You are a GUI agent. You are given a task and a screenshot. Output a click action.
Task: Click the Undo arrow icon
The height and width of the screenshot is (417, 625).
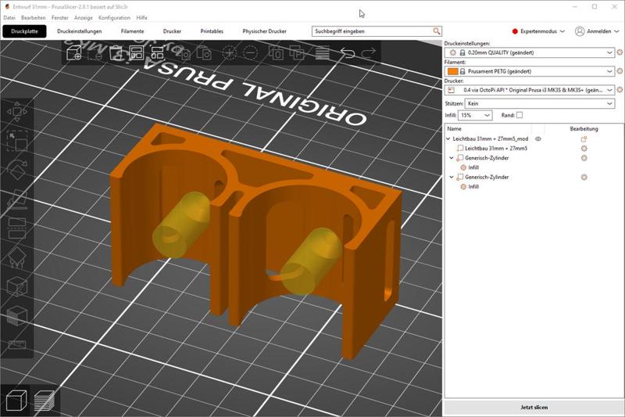click(348, 53)
